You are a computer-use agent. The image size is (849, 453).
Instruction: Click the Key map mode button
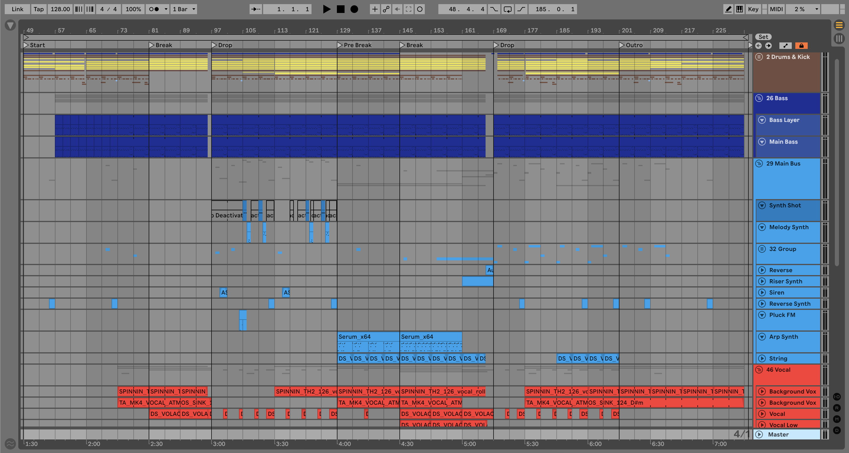pyautogui.click(x=753, y=9)
